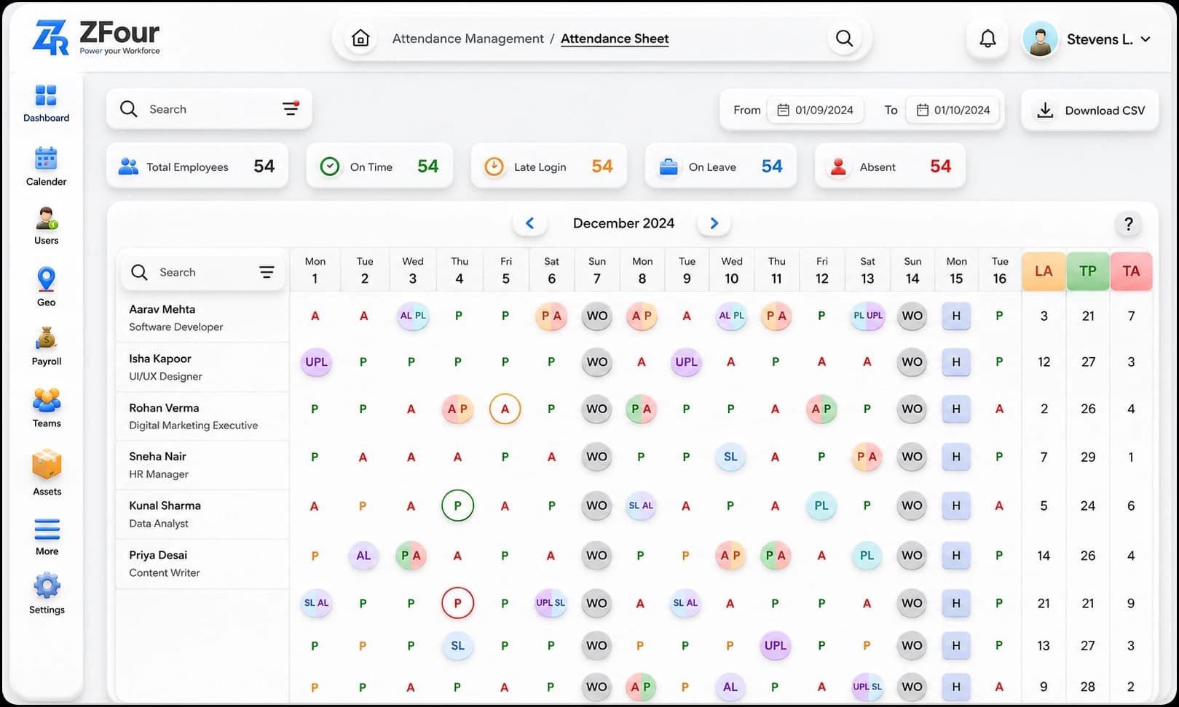Viewport: 1179px width, 707px height.
Task: Open the Geo location pin icon
Action: tap(46, 279)
